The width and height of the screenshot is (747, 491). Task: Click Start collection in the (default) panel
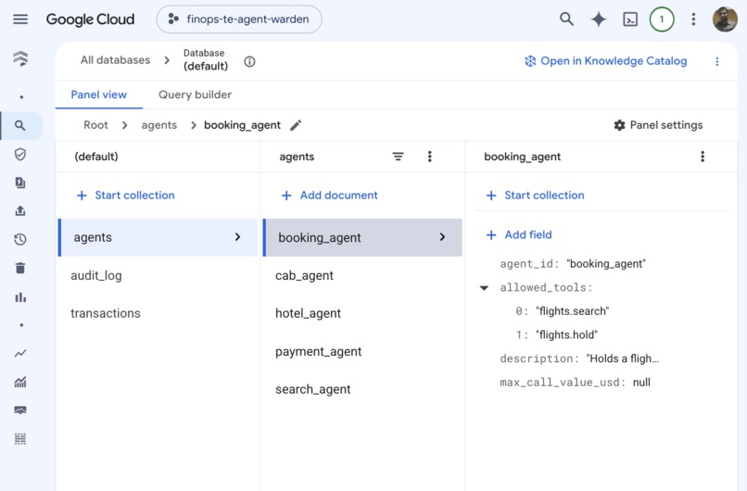(126, 195)
